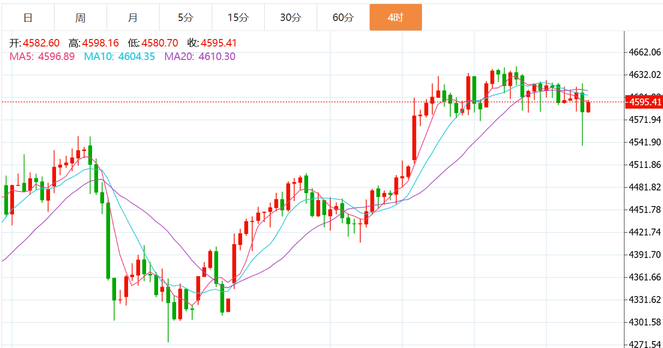Image resolution: width=663 pixels, height=348 pixels.
Task: Click the 高 high price value 4598.16
Action: coord(101,43)
